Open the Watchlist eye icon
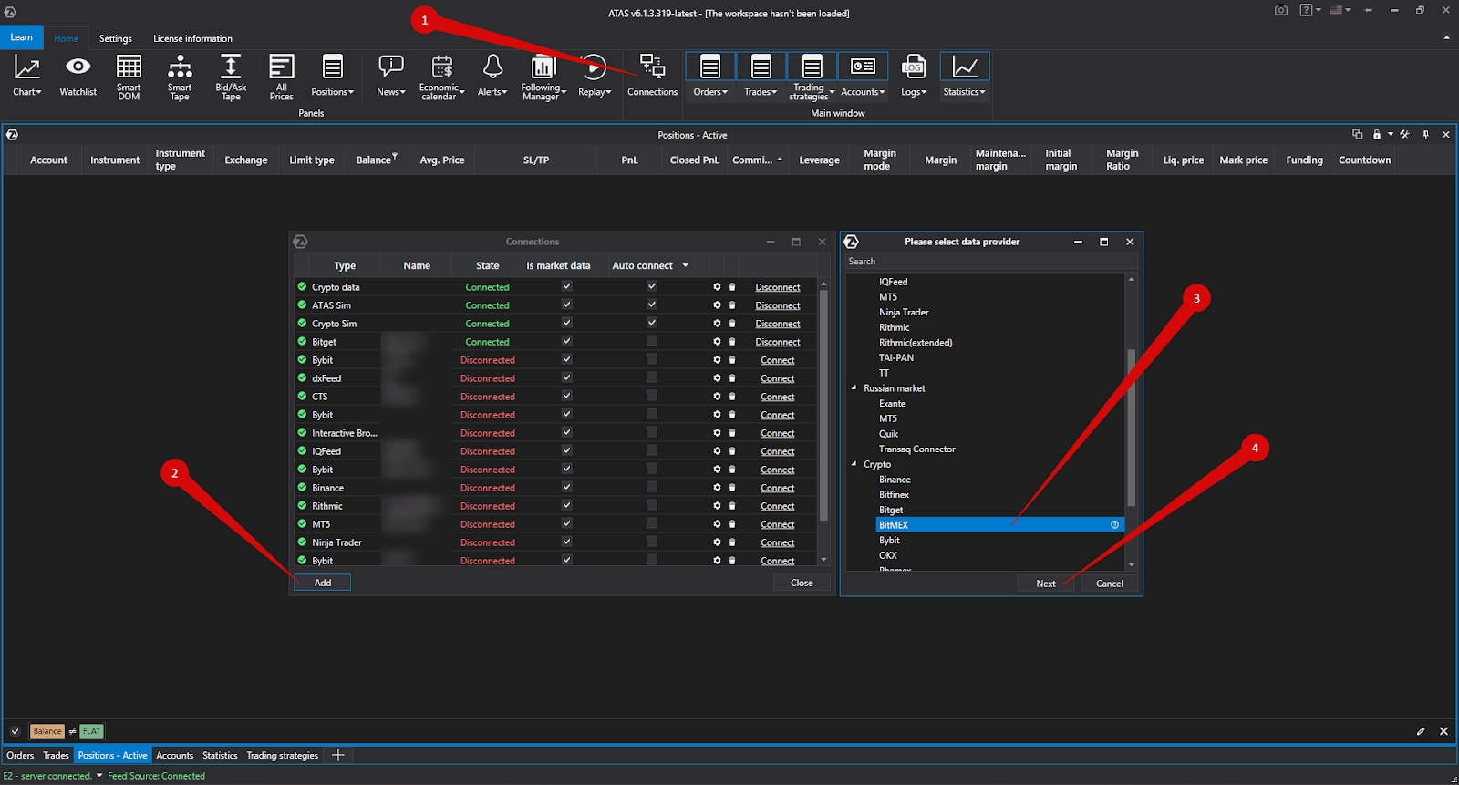Image resolution: width=1459 pixels, height=785 pixels. (x=78, y=76)
